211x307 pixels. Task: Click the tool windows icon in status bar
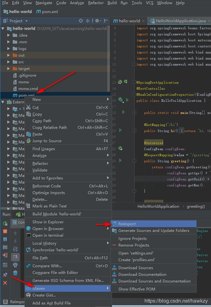[5, 302]
